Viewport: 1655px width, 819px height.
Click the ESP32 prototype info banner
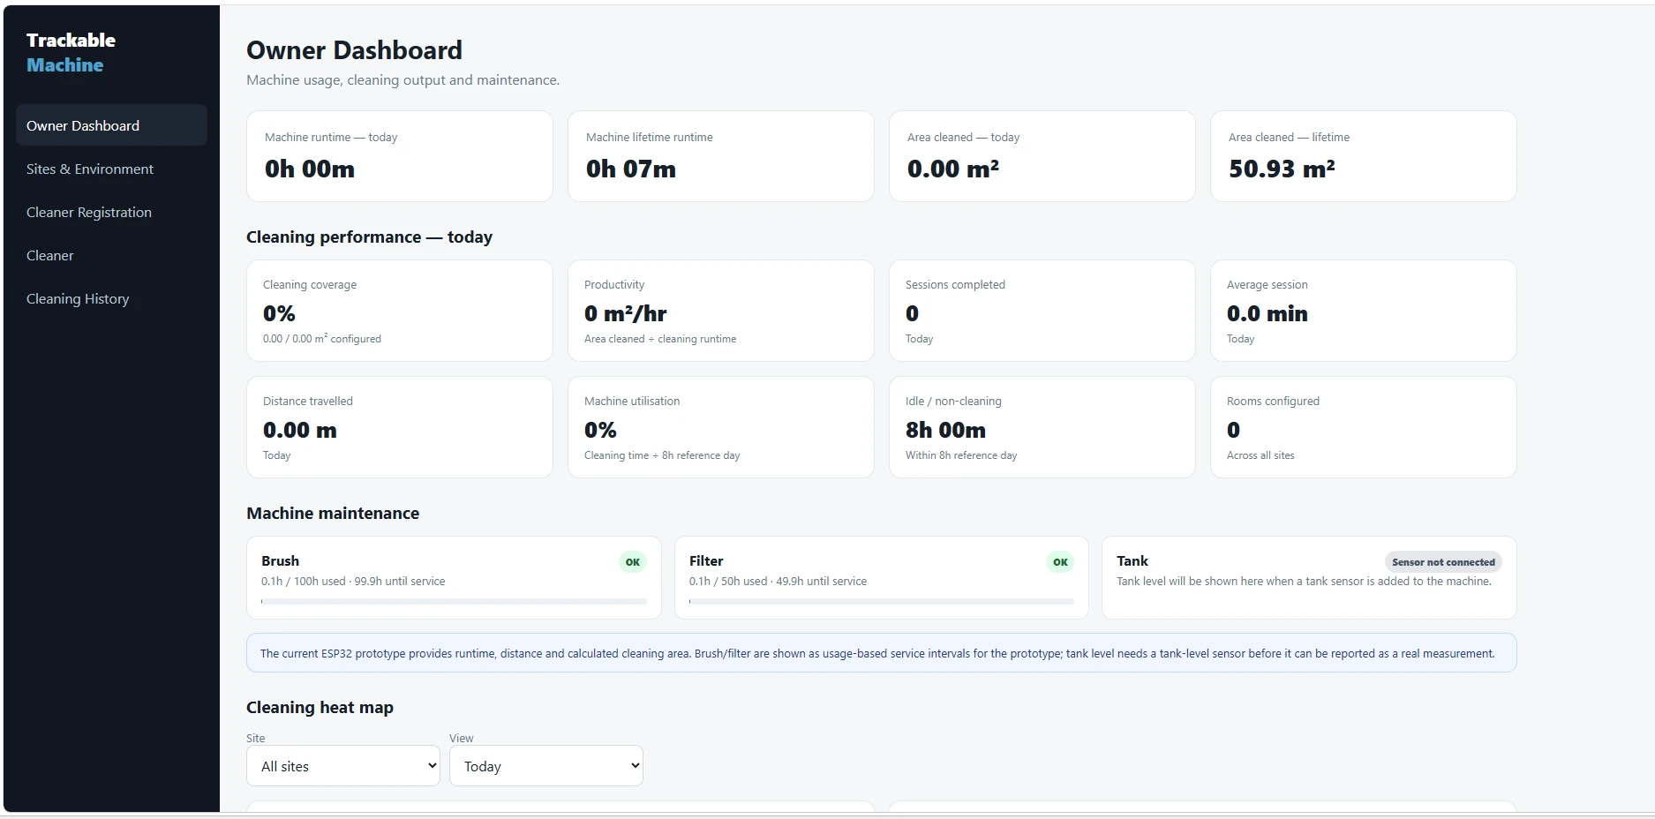(881, 653)
